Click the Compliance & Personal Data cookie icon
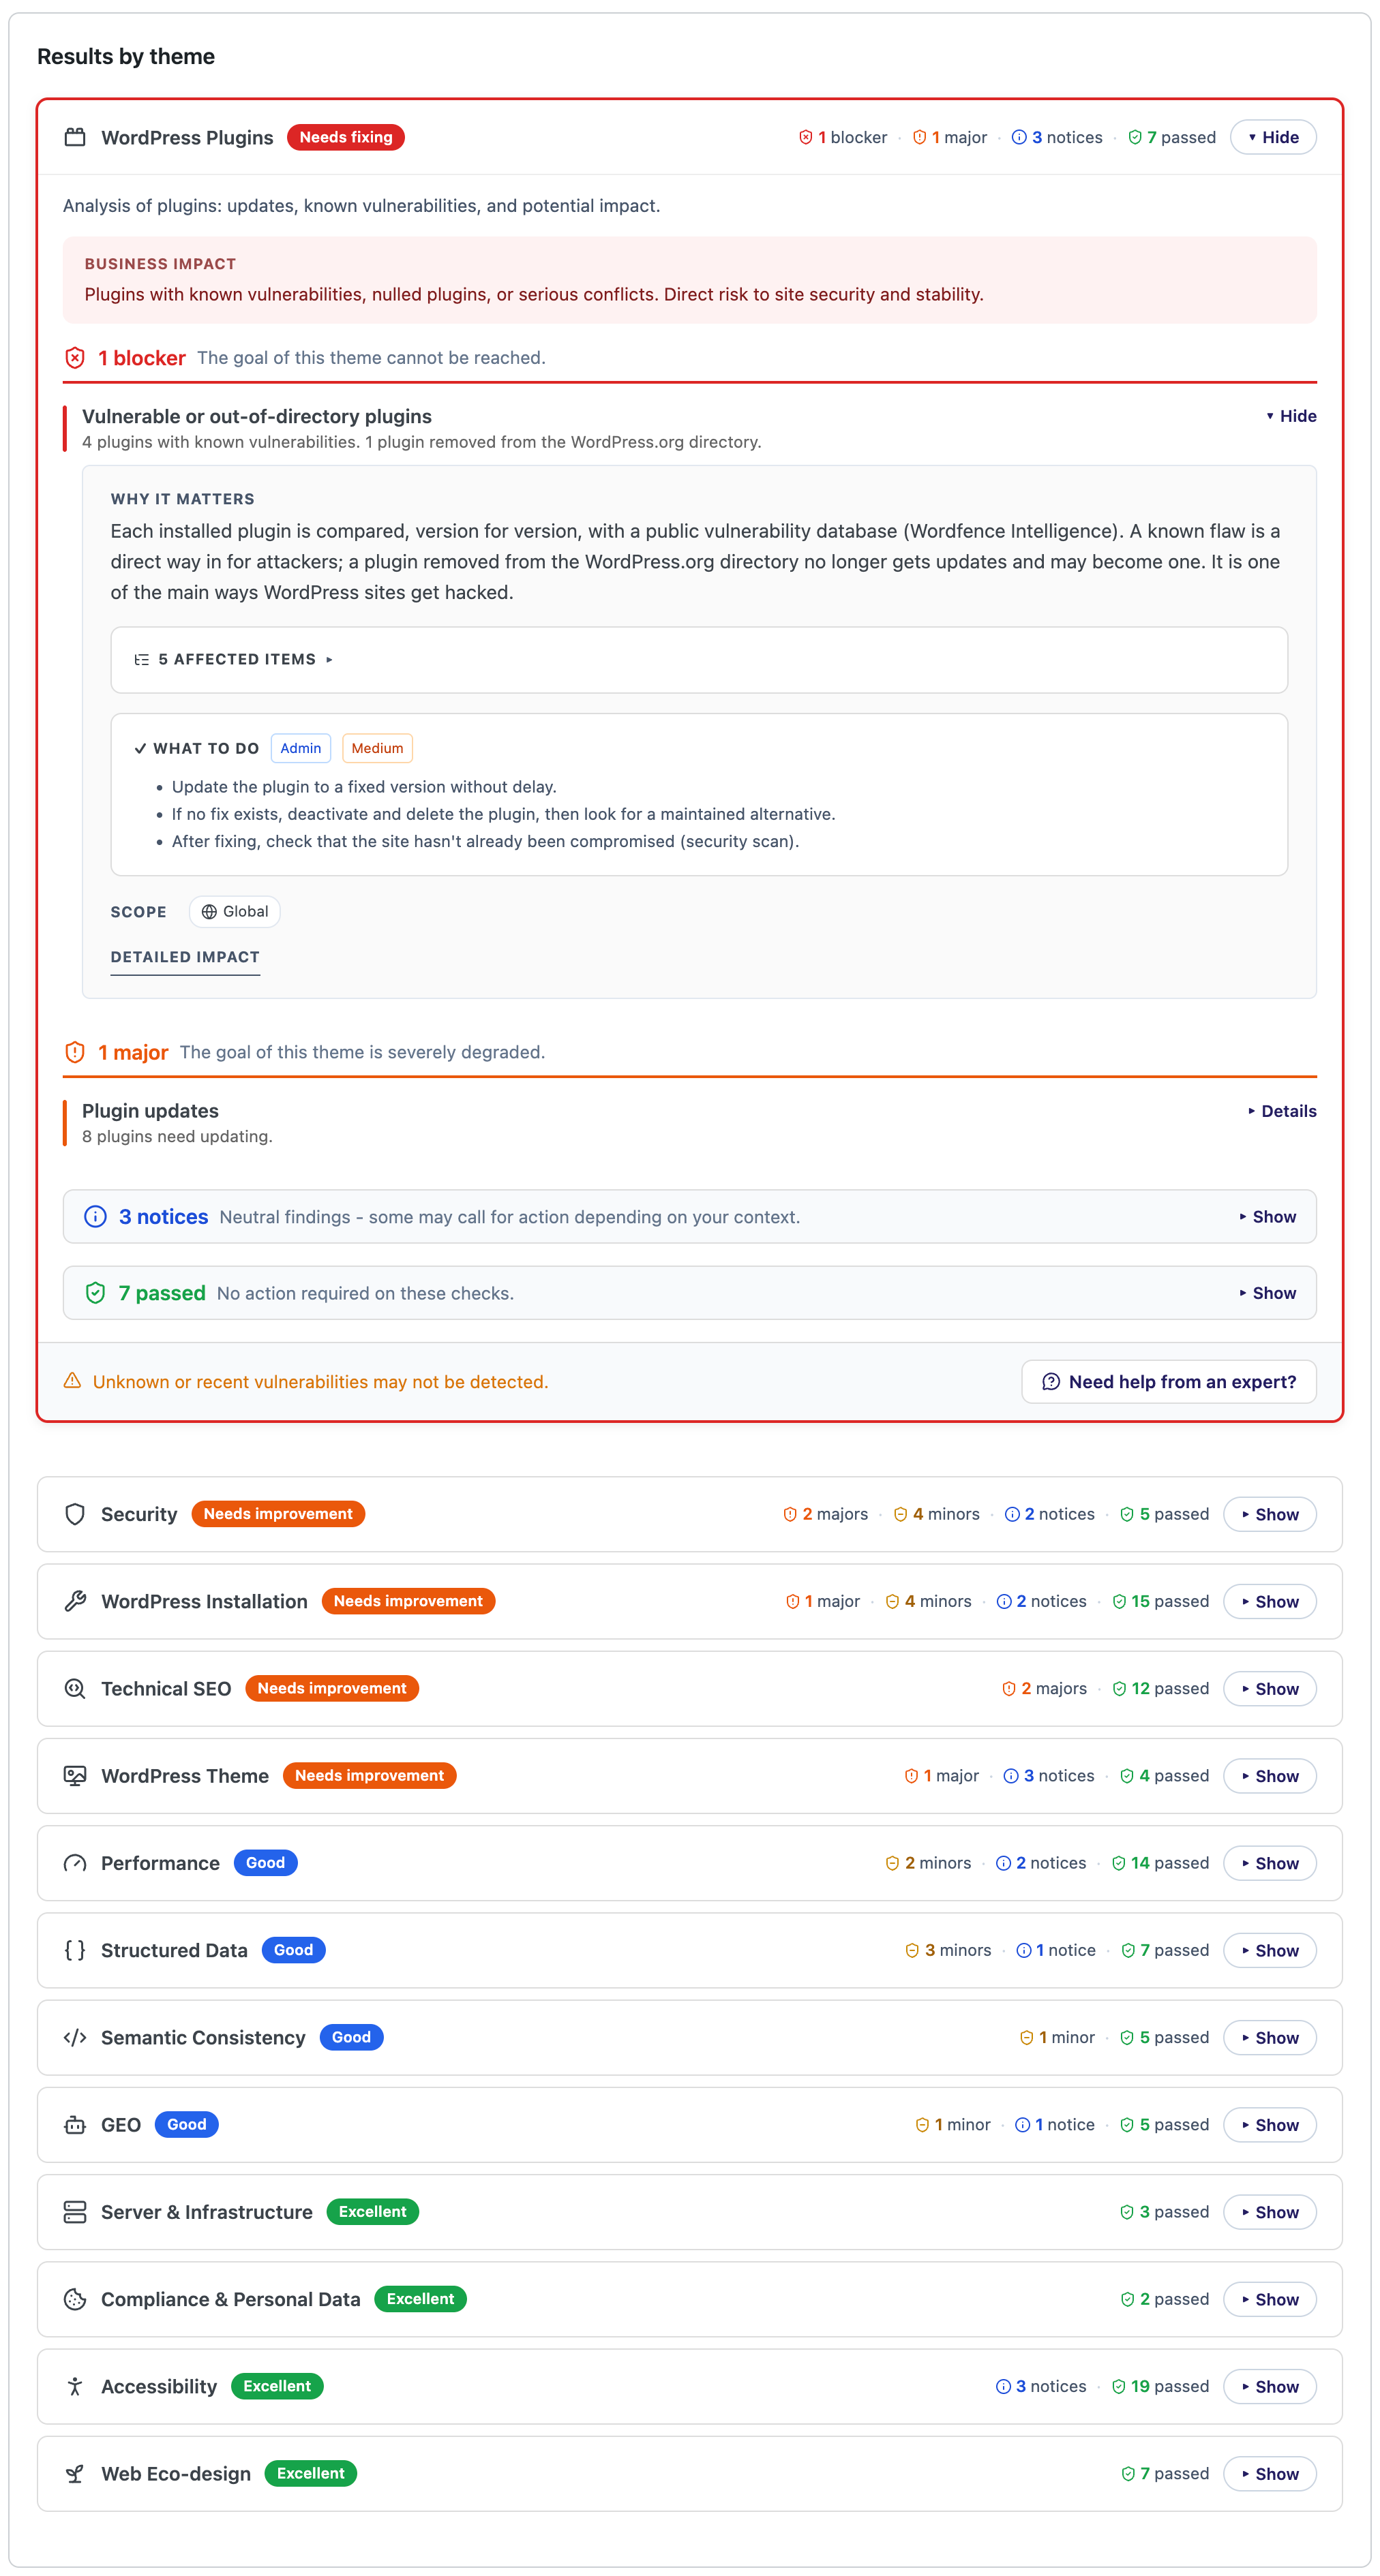Image resolution: width=1380 pixels, height=2576 pixels. pos(75,2299)
